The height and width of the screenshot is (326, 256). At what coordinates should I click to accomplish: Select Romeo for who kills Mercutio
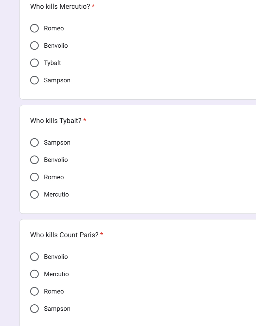[x=34, y=28]
